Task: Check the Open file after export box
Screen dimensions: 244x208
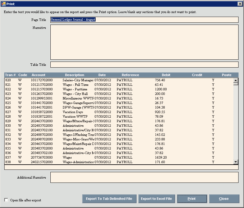Action: click(x=6, y=200)
